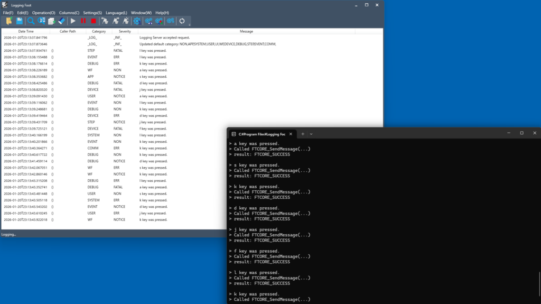541x304 pixels.
Task: Click the eraser clear log icon
Action: click(x=62, y=21)
